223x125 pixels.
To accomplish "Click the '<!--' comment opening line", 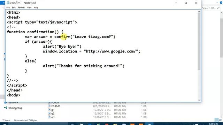I will coord(11,27).
